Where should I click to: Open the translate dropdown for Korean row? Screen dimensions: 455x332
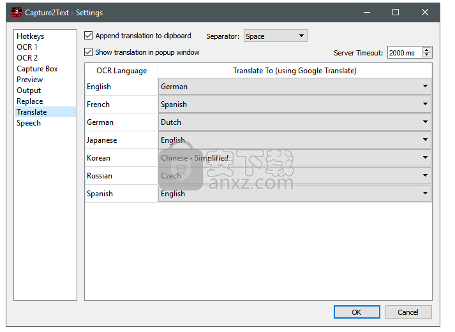point(295,157)
